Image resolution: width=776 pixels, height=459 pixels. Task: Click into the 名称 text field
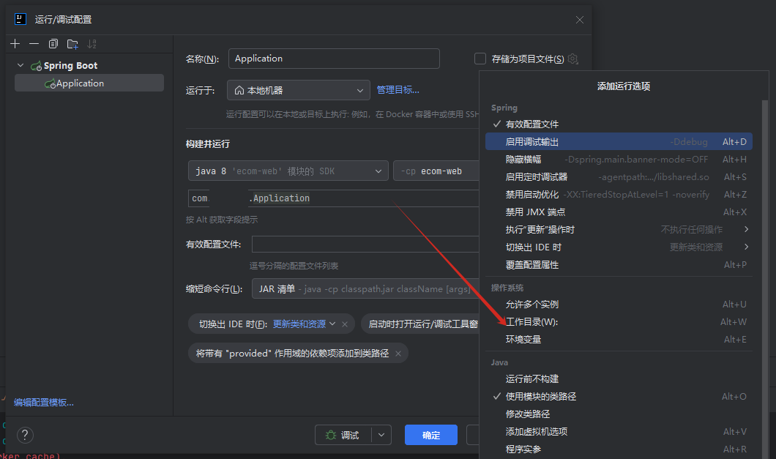(334, 59)
